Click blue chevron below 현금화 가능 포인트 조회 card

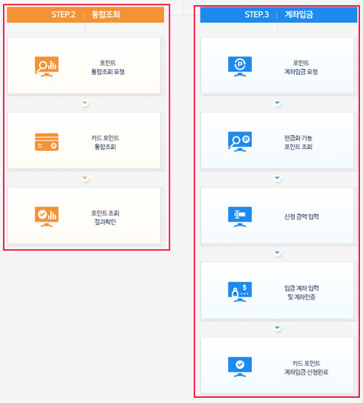[x=277, y=178]
